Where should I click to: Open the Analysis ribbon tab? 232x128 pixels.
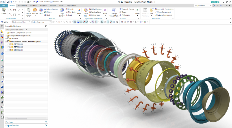[43, 6]
